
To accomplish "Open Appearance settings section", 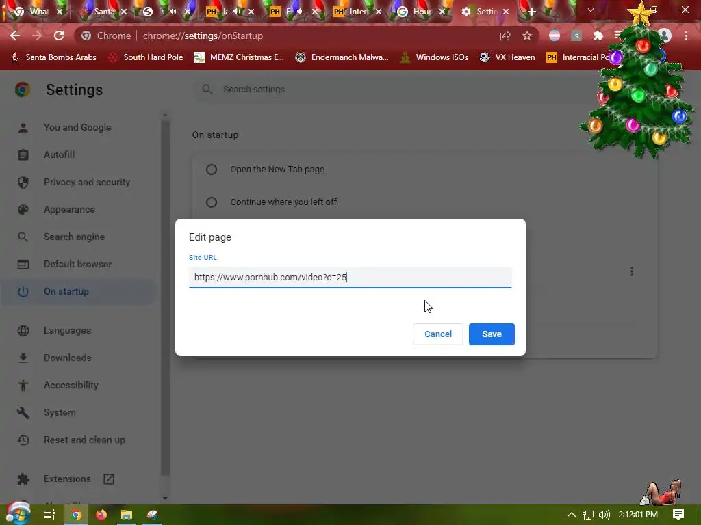I will [69, 209].
